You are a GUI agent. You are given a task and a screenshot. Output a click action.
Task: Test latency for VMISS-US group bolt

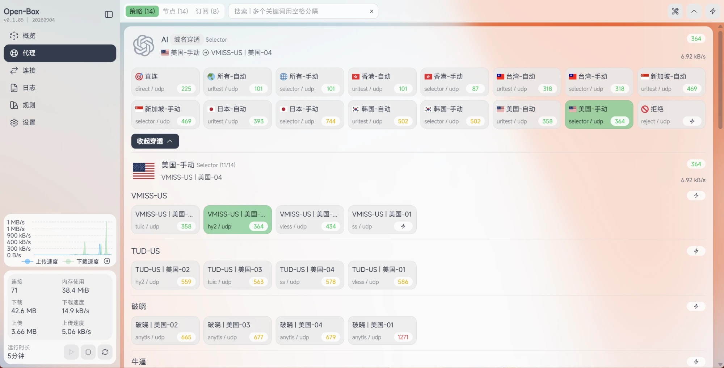pyautogui.click(x=696, y=196)
